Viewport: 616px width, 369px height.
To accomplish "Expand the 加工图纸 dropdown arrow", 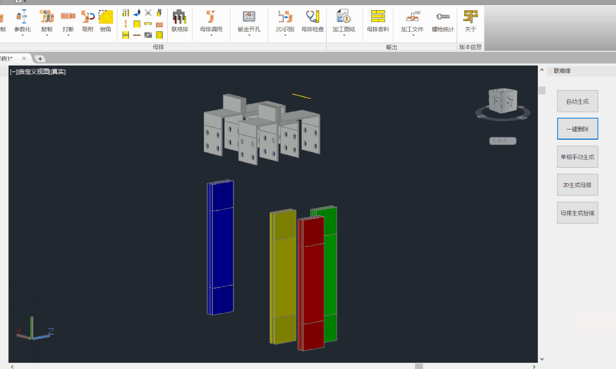I will click(344, 35).
